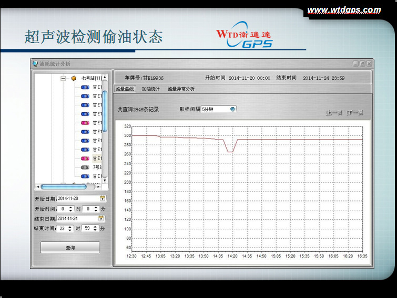Go to 下一页 of records
Viewport: 397px width, 298px height.
tap(355, 113)
